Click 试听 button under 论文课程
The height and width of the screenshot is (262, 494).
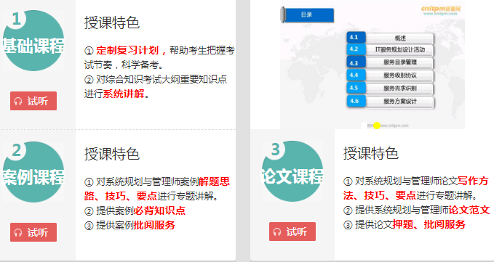pyautogui.click(x=292, y=232)
